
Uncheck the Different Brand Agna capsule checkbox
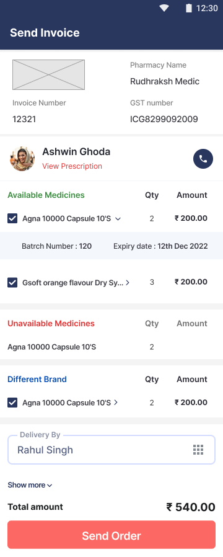12,403
